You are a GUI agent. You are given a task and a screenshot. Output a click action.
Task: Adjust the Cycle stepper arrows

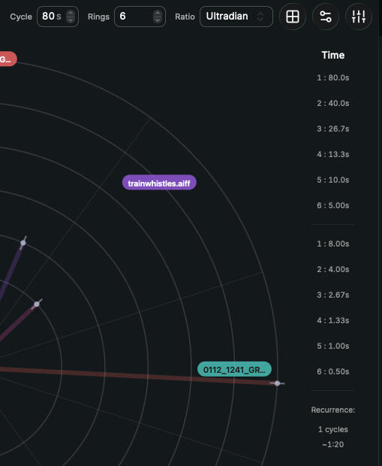tap(71, 17)
